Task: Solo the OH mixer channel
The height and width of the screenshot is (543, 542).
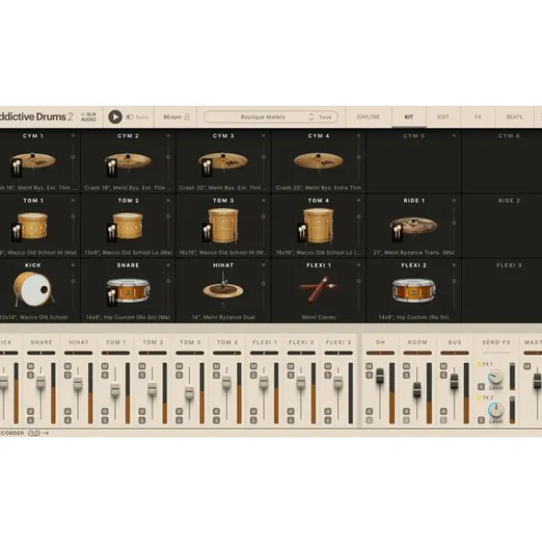Action: pyautogui.click(x=369, y=375)
